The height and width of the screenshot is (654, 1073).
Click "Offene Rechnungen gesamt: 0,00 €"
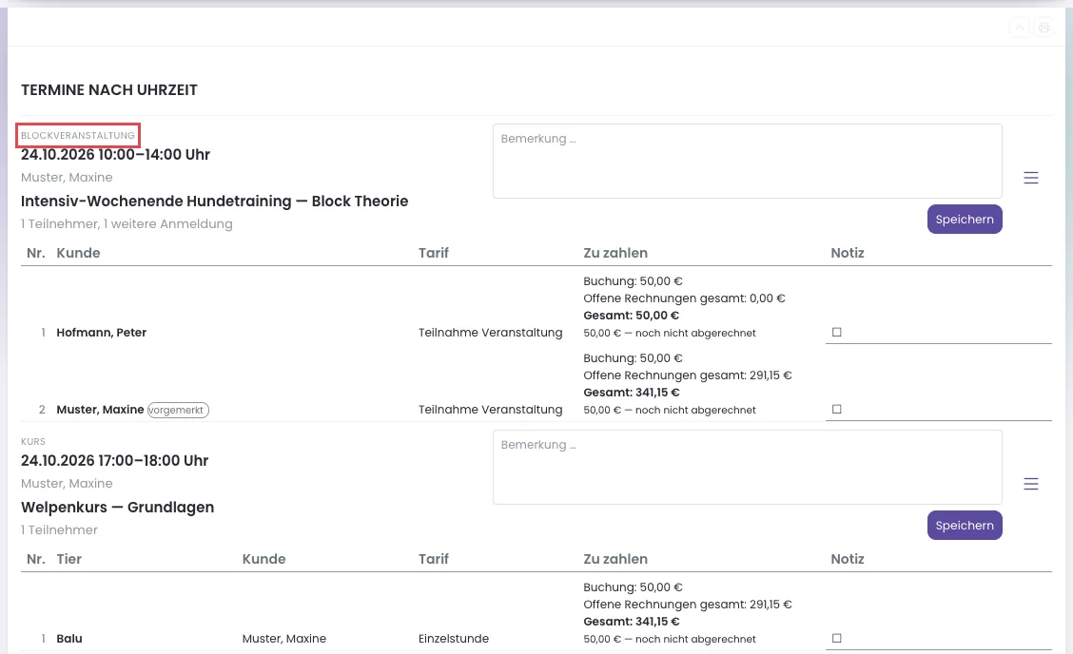click(684, 298)
